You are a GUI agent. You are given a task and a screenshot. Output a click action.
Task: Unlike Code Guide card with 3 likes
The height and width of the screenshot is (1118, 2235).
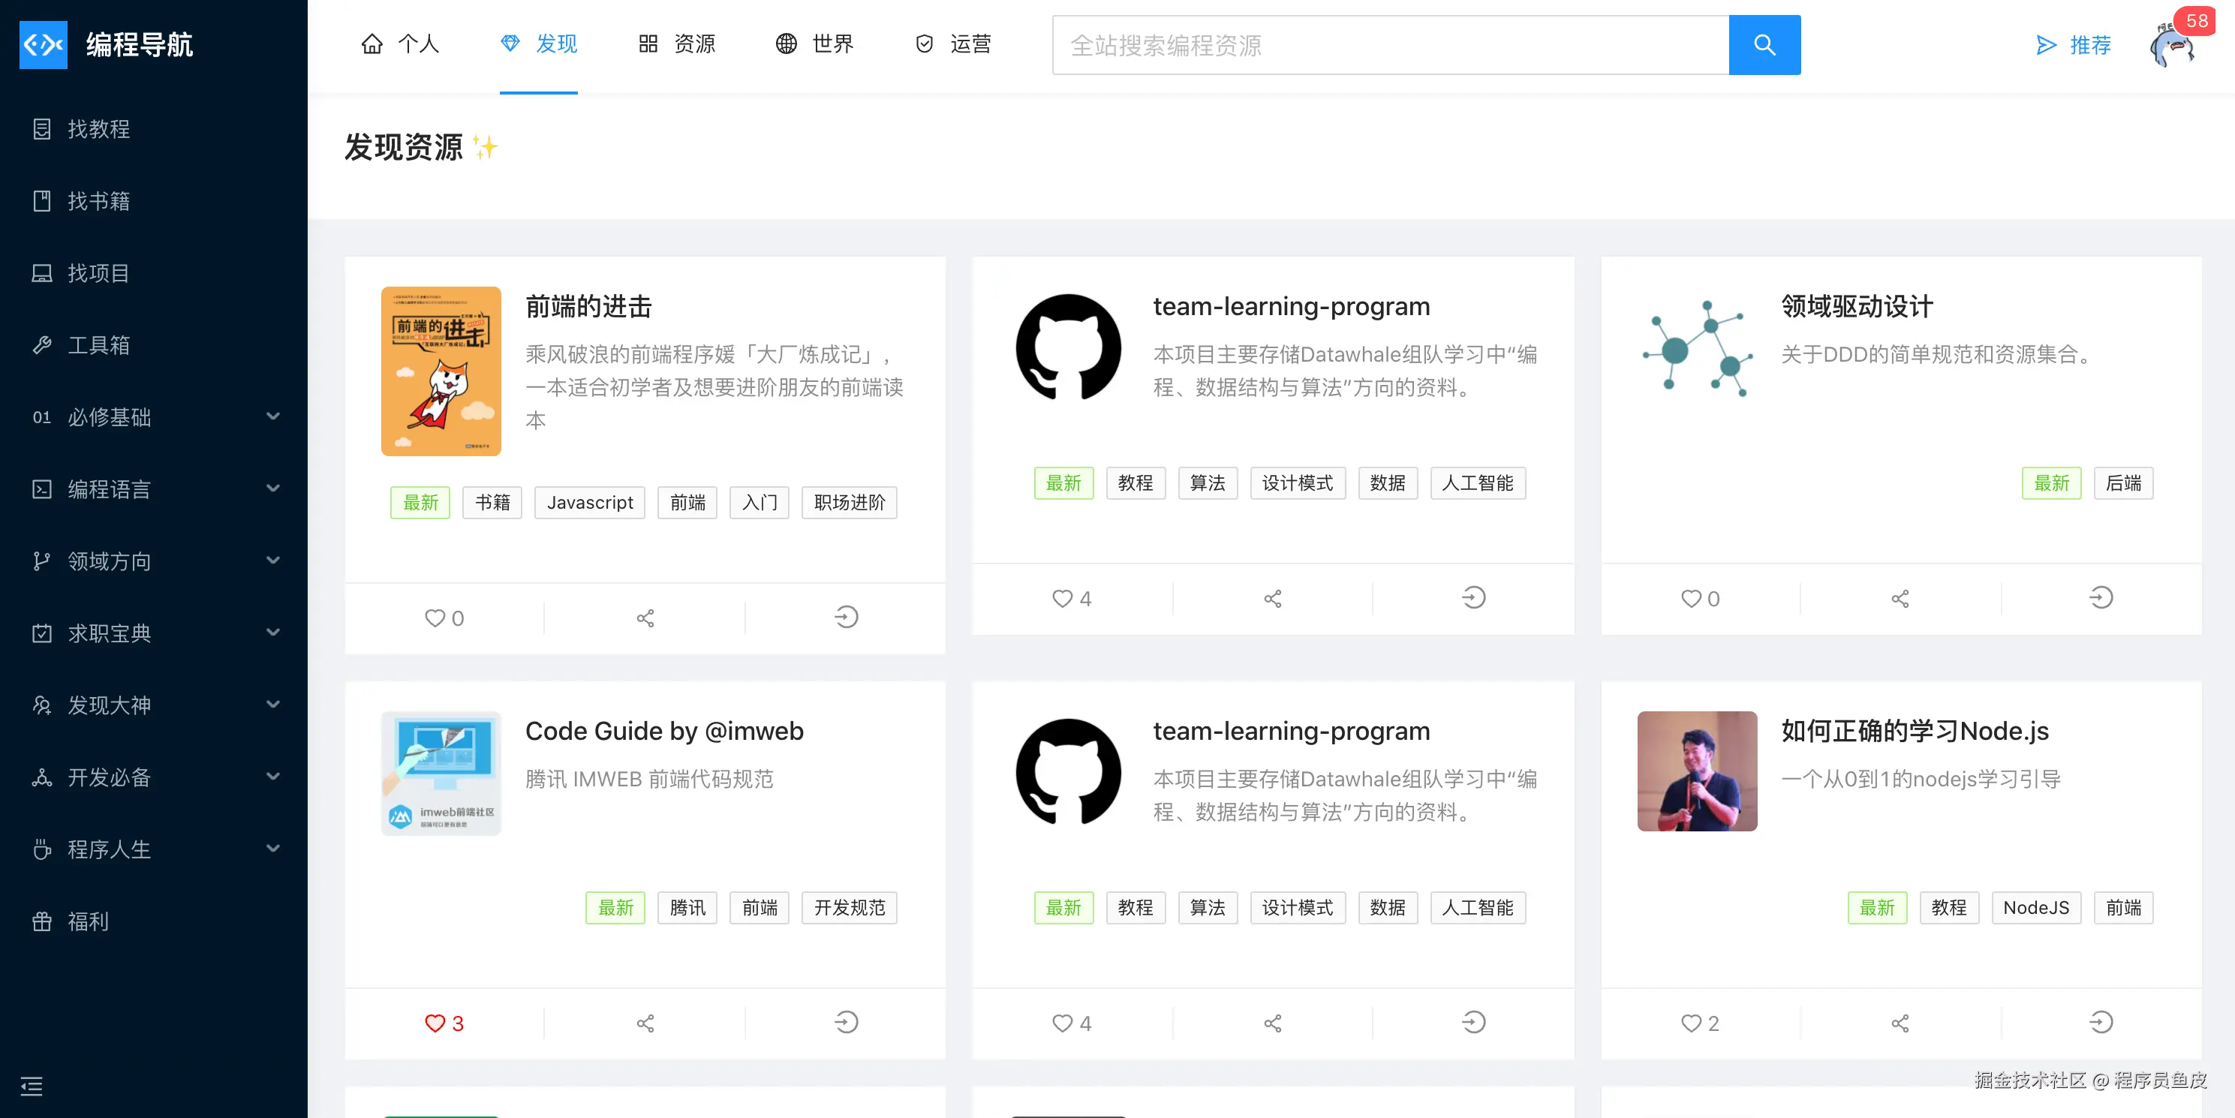pyautogui.click(x=435, y=1023)
